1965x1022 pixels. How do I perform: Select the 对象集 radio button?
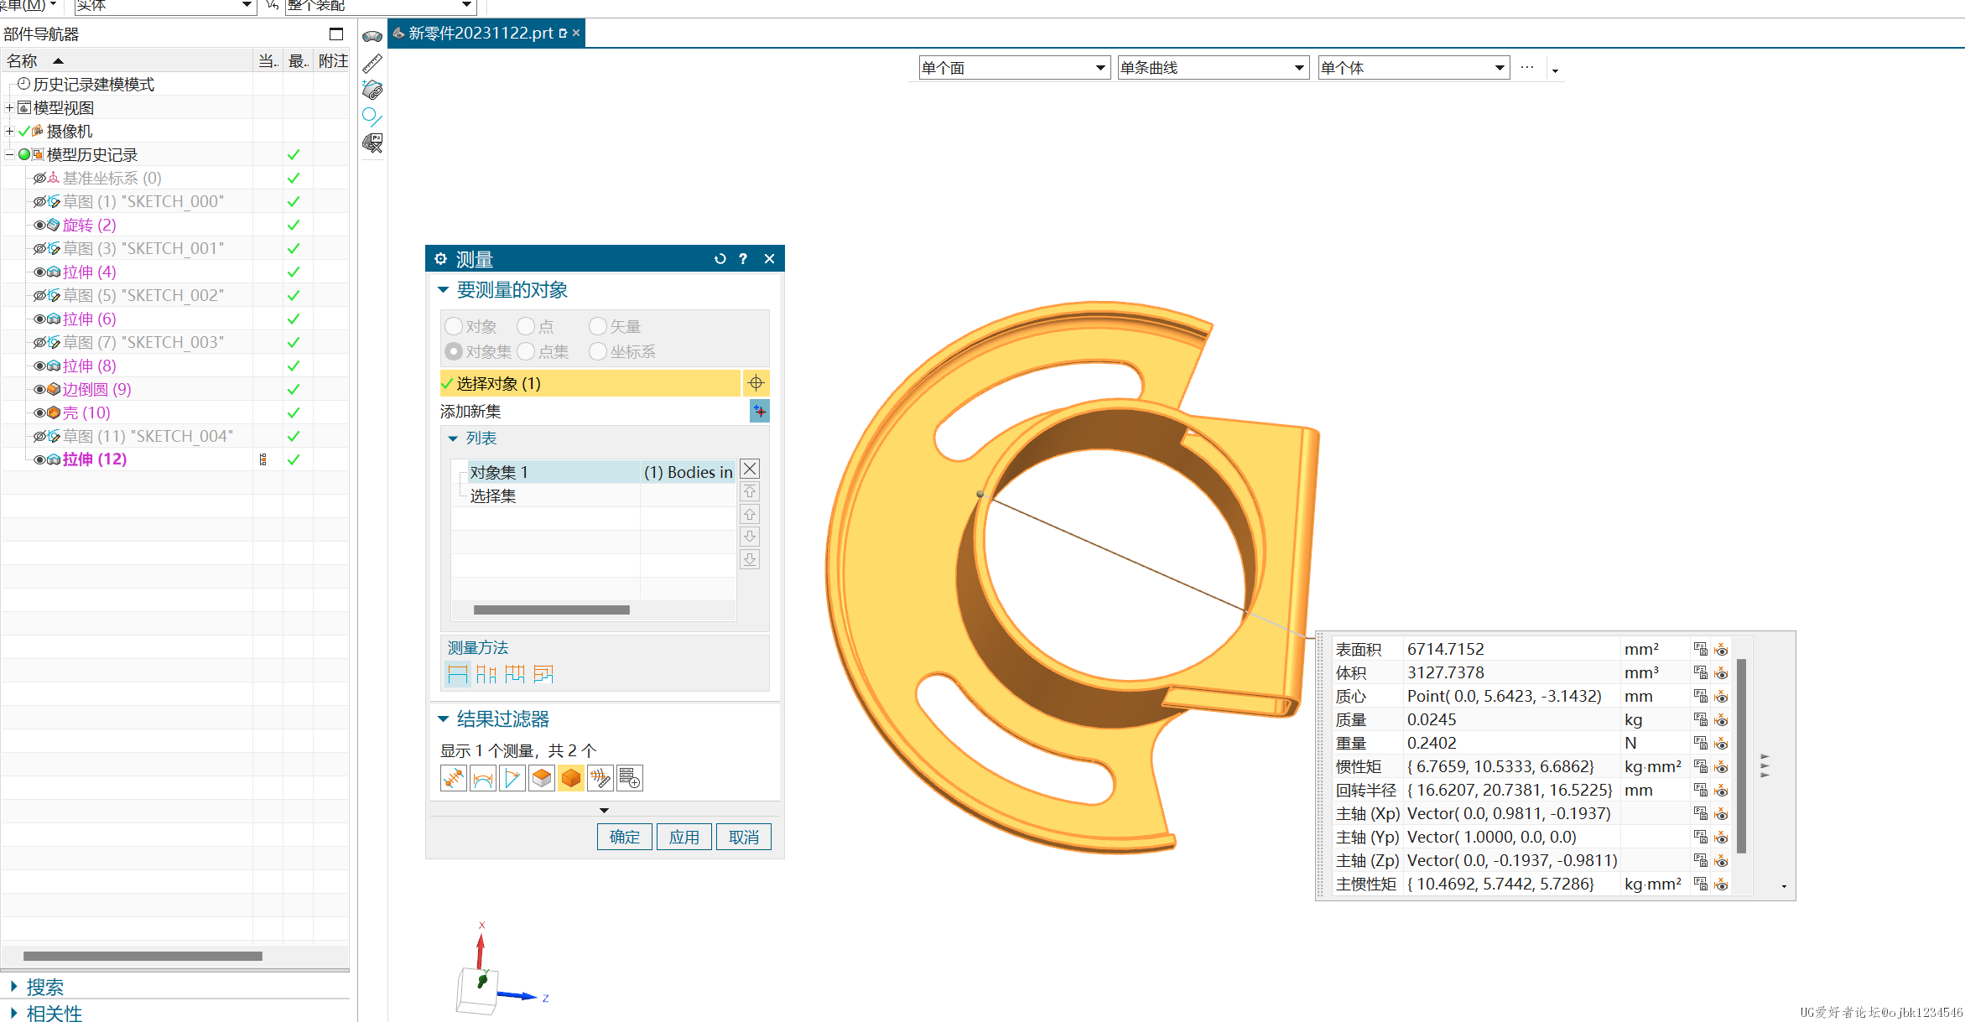454,351
